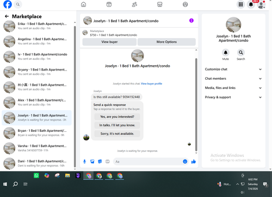The height and width of the screenshot is (197, 272).
Task: Open purple conversation info icon
Action: tap(191, 21)
